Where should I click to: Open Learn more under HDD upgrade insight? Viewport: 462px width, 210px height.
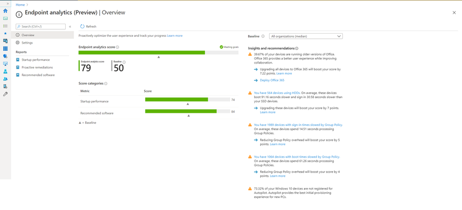tap(268, 112)
